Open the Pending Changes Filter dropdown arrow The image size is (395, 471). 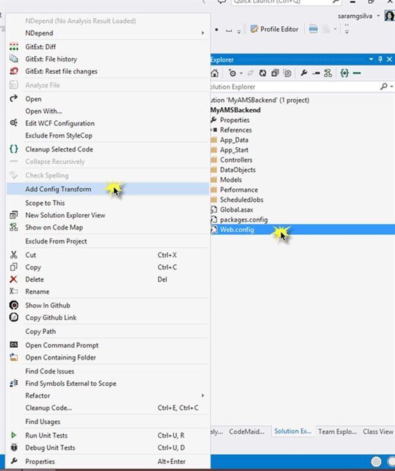241,74
